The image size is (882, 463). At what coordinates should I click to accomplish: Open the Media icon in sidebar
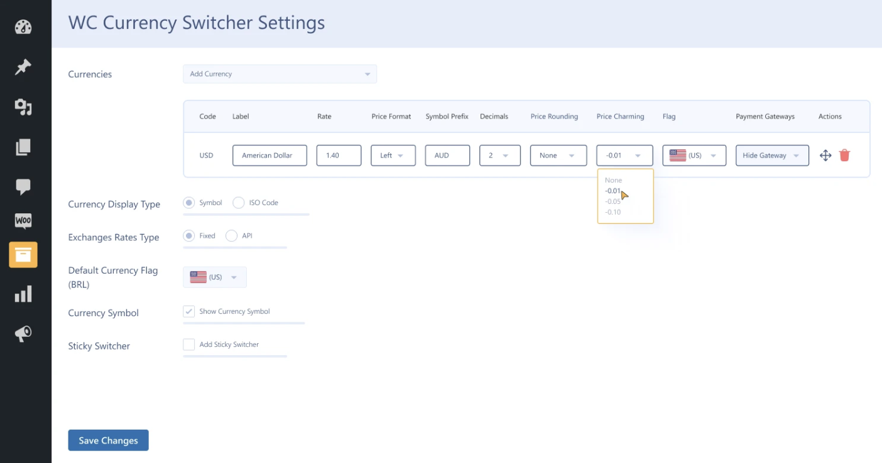pyautogui.click(x=23, y=107)
